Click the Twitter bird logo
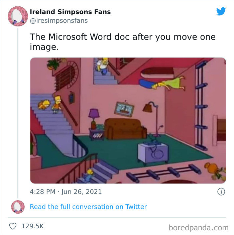This screenshot has height=235, width=234. (221, 11)
